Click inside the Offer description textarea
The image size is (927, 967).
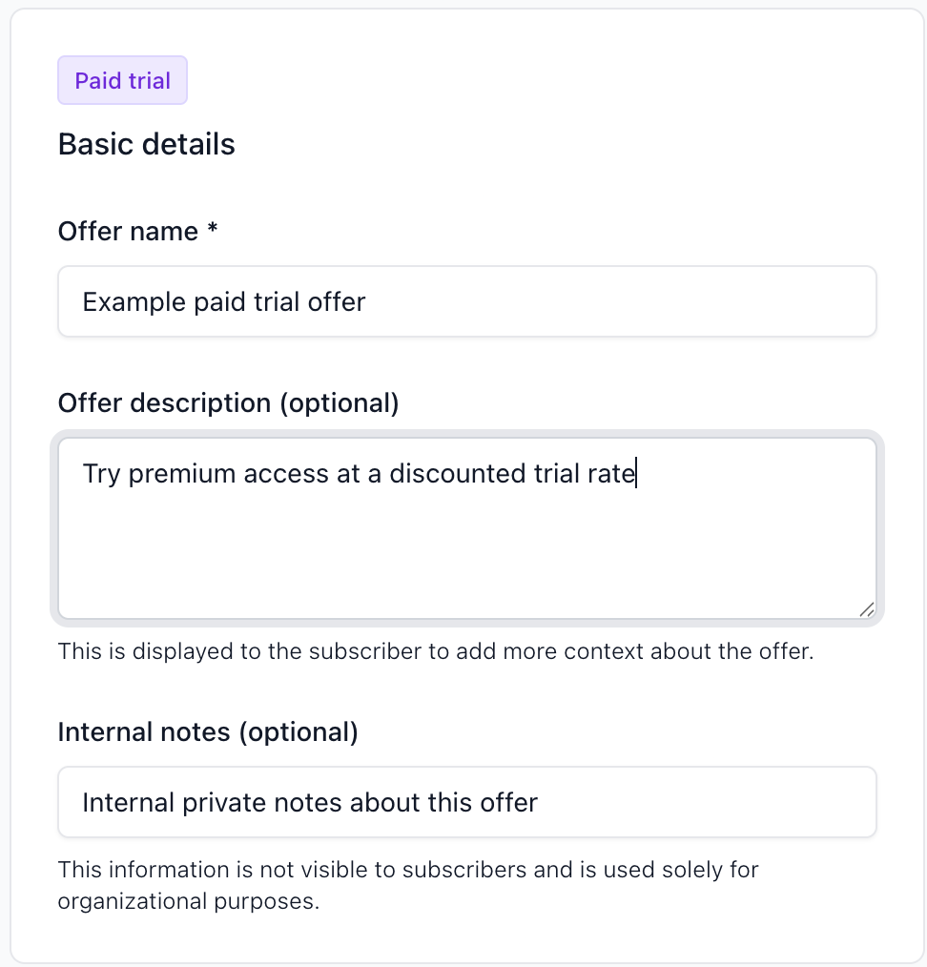(467, 528)
